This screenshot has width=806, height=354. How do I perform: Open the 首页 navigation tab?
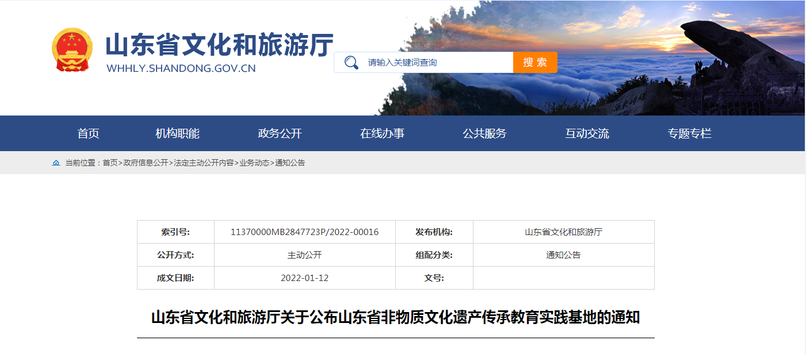89,133
